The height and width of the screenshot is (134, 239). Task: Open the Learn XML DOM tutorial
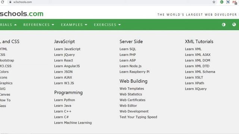[198, 60]
